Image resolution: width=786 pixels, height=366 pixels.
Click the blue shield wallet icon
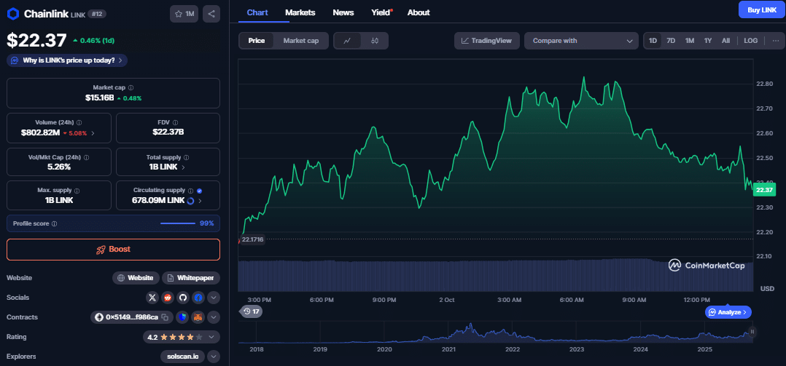[x=182, y=317]
